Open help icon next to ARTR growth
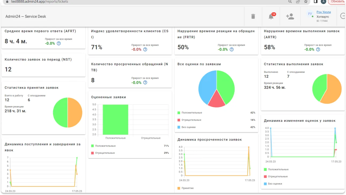The height and width of the screenshot is (195, 346). [x=318, y=50]
